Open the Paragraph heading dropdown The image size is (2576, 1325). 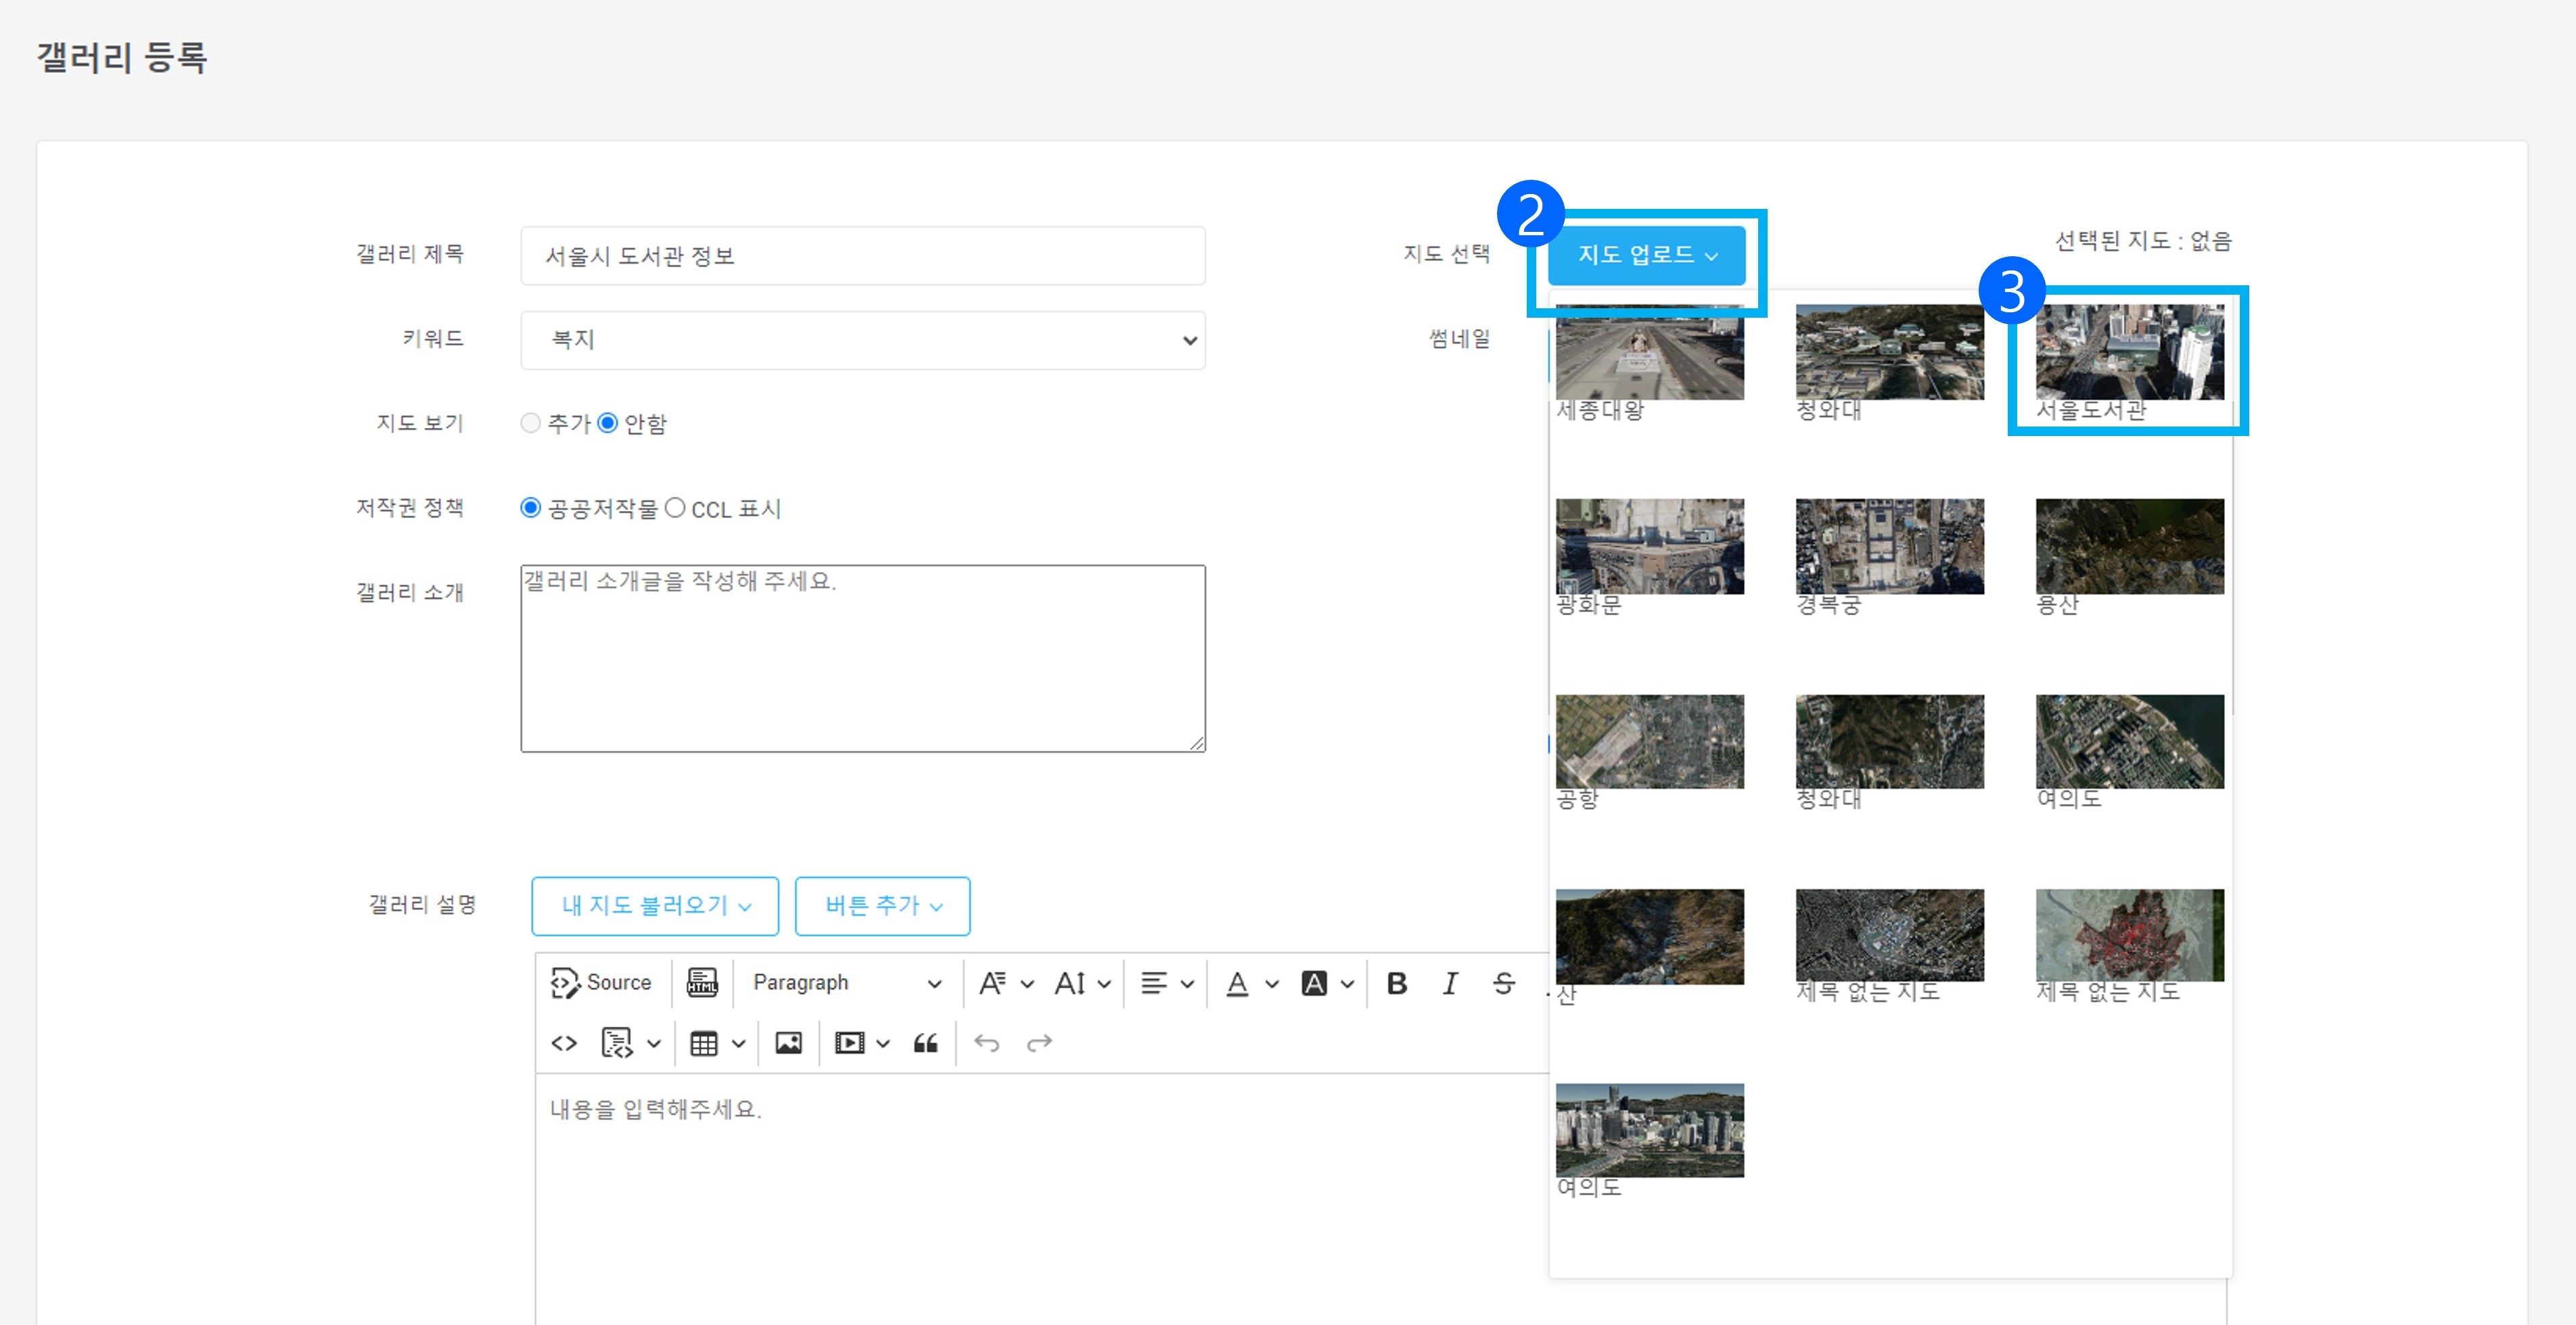coord(846,983)
